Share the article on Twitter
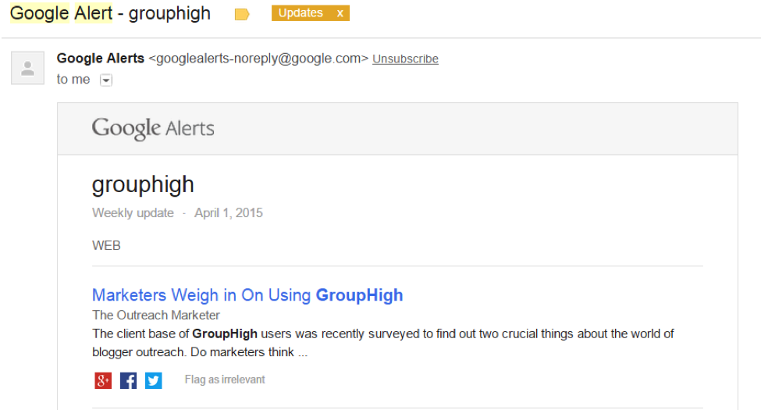This screenshot has width=761, height=410. coord(153,380)
